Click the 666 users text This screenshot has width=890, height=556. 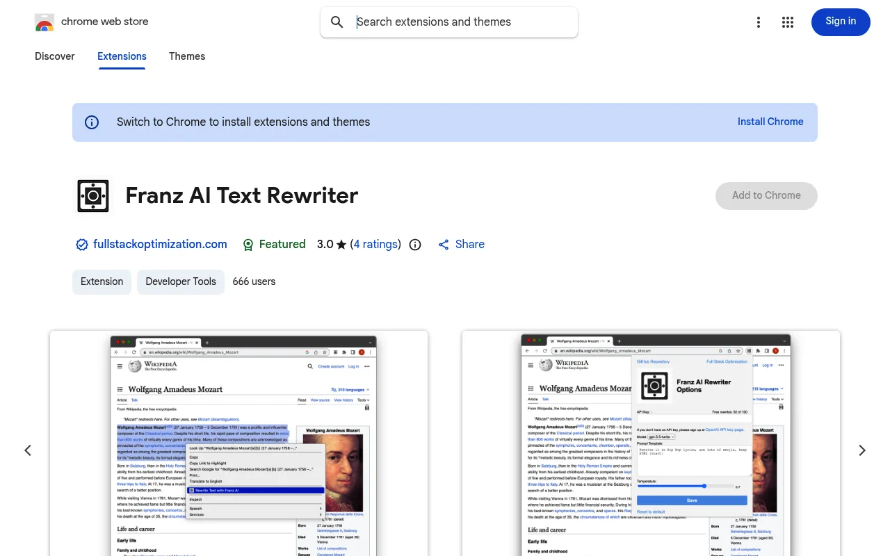[254, 281]
